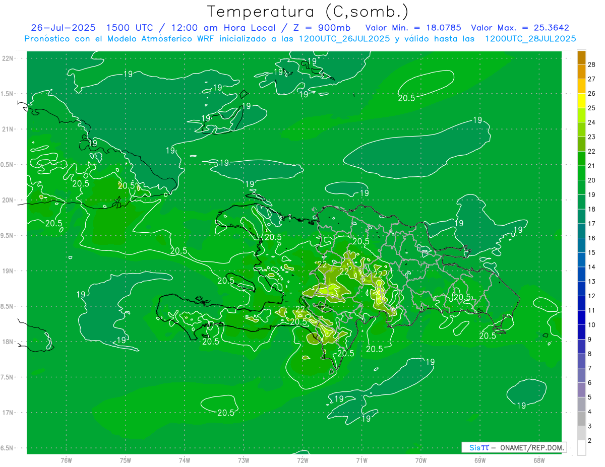Click the white swatch below 2 on colorbar
The width and height of the screenshot is (605, 467).
tap(581, 448)
